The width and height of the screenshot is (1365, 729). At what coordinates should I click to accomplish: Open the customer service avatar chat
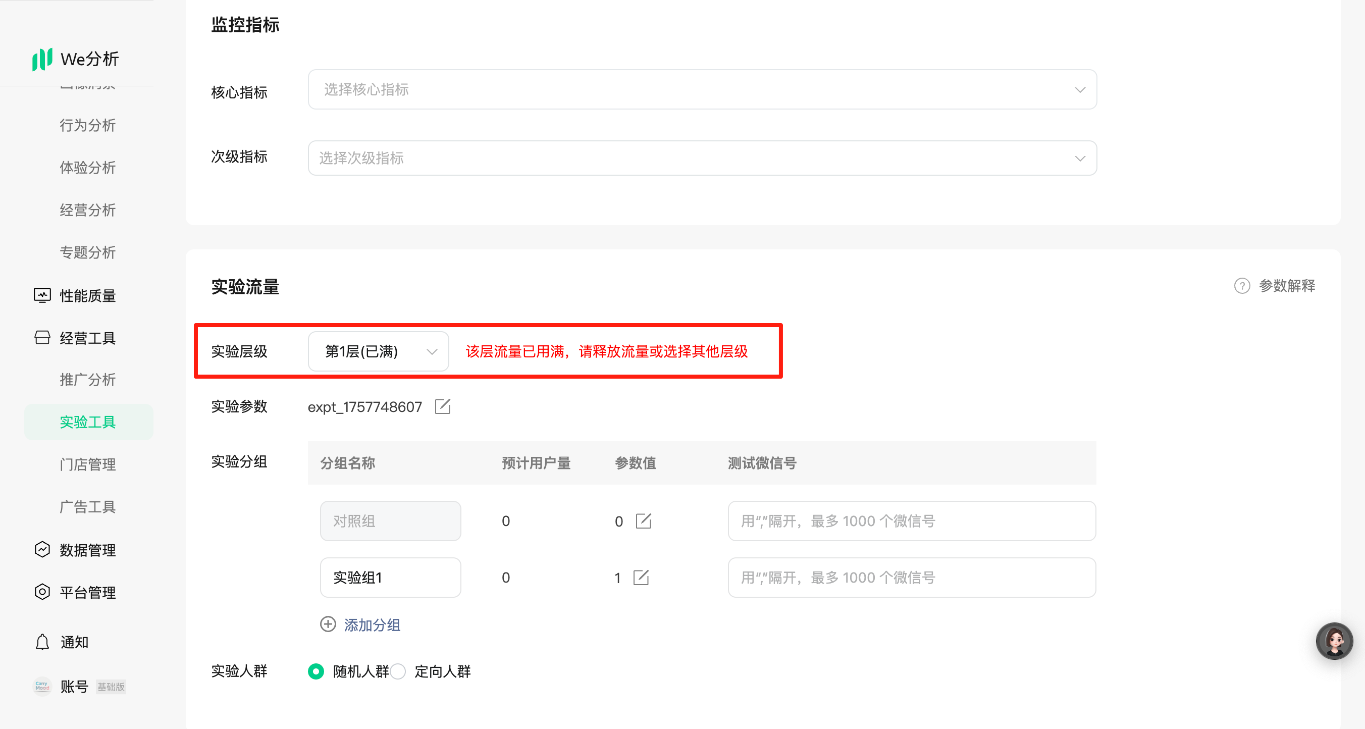(x=1334, y=641)
